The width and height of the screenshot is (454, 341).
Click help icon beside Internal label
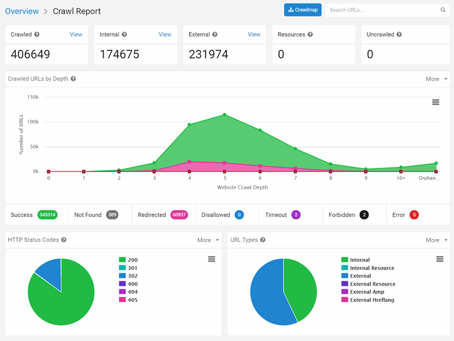[x=125, y=35]
